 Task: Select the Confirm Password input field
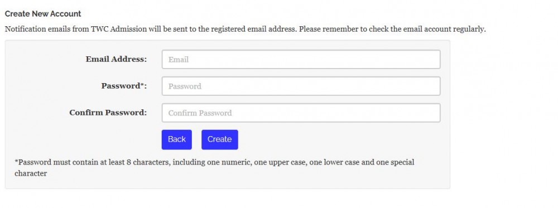(x=301, y=113)
